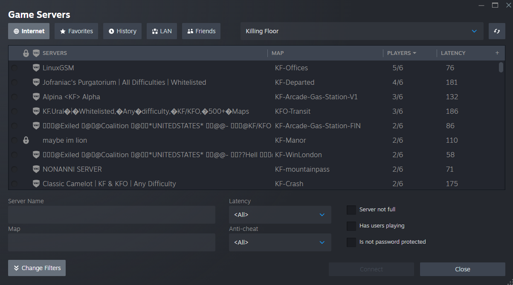The image size is (513, 285).
Task: Switch to the Internet tab
Action: point(29,31)
